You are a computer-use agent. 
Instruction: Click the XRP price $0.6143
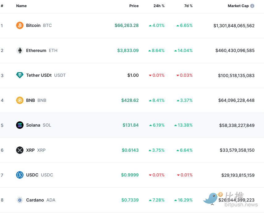130,150
